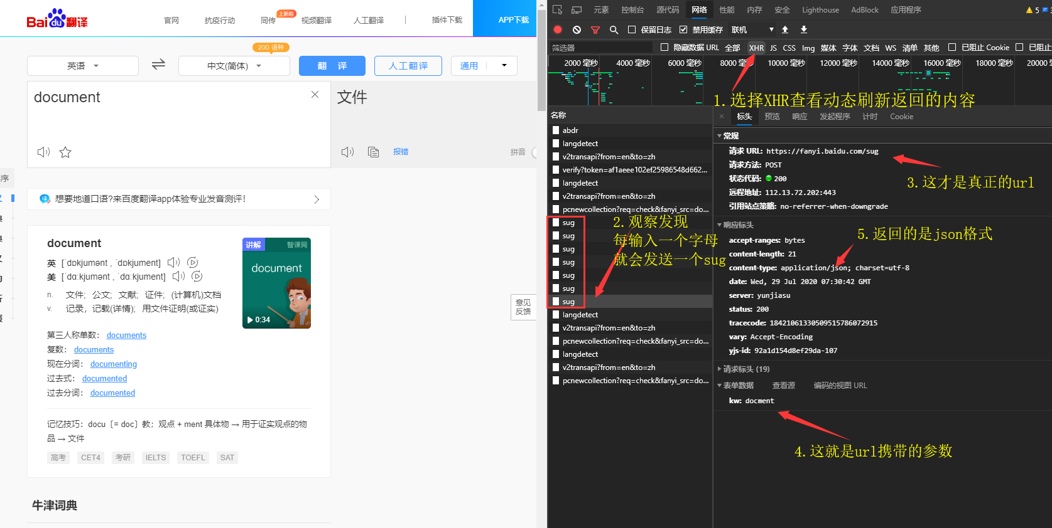The width and height of the screenshot is (1052, 528).
Task: Toggle device toolbar emulation icon
Action: click(577, 10)
